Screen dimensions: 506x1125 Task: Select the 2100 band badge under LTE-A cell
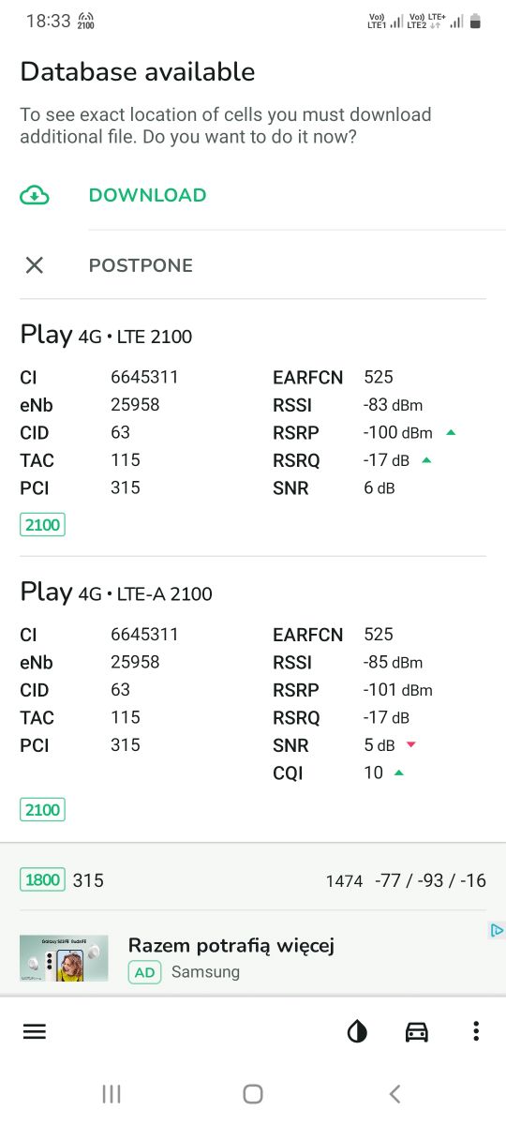pyautogui.click(x=42, y=810)
